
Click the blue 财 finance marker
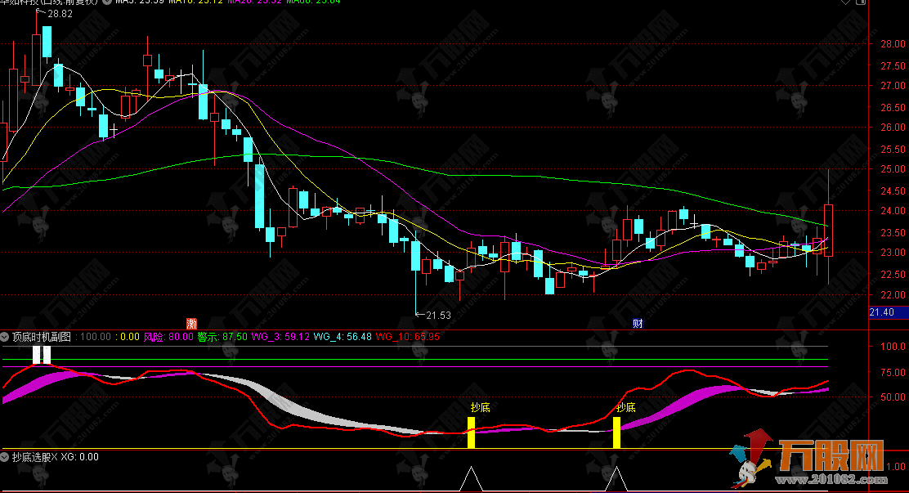(x=638, y=324)
